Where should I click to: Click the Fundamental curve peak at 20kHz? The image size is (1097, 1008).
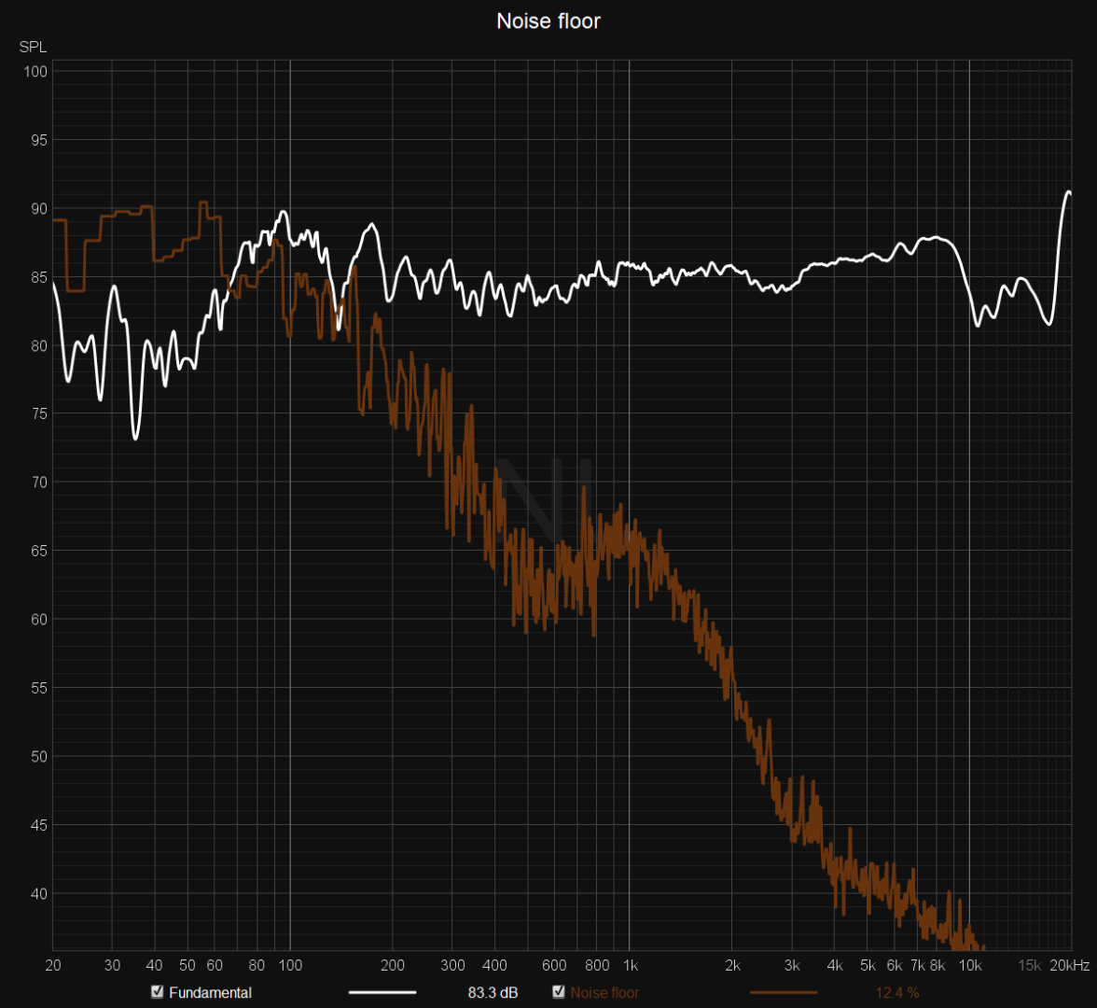point(1068,192)
